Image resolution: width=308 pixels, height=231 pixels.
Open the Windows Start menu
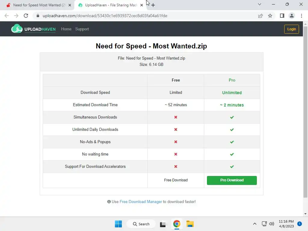coord(118,224)
